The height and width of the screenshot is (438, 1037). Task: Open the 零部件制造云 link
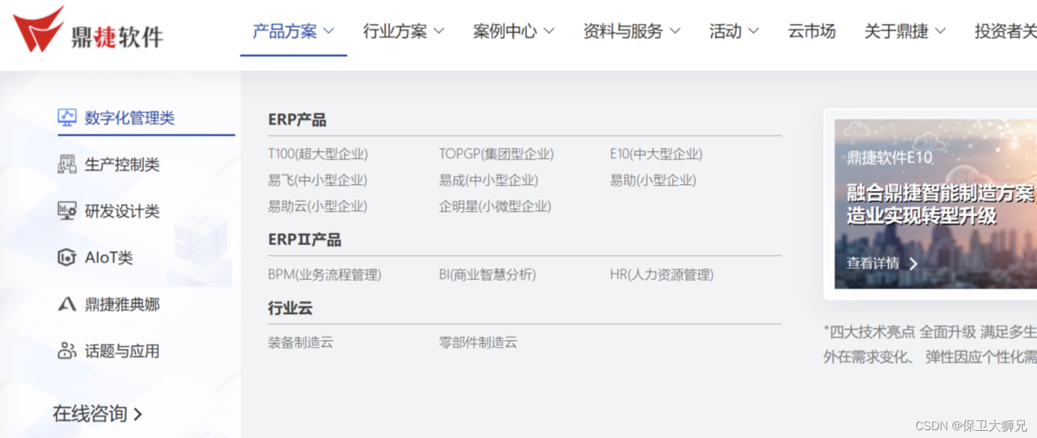[x=478, y=342]
